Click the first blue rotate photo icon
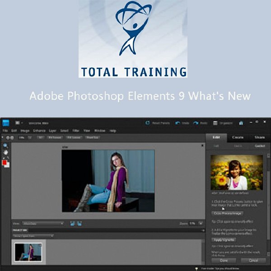This screenshot has height=271, width=271. pyautogui.click(x=73, y=224)
